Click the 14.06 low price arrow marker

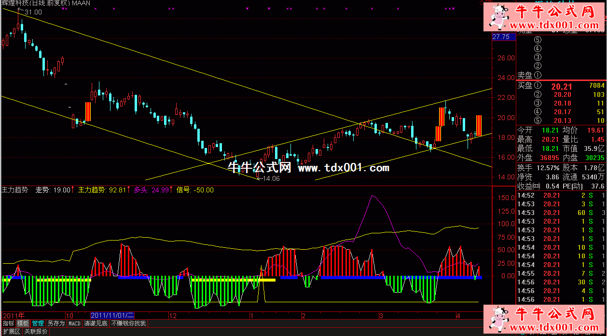pos(270,178)
